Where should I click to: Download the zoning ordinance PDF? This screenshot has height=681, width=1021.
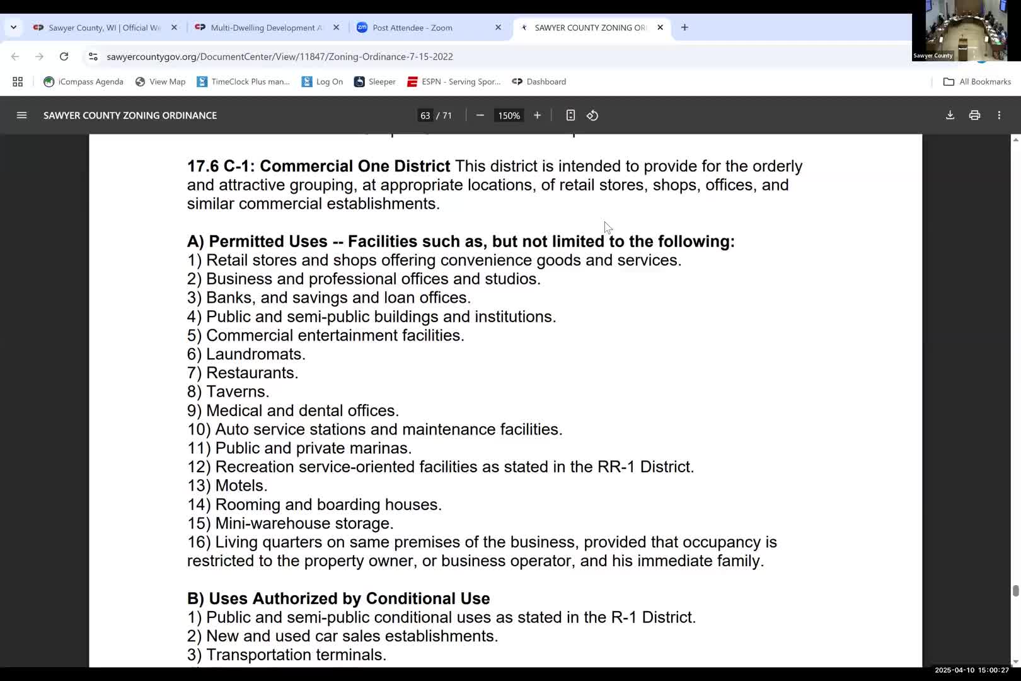click(950, 115)
